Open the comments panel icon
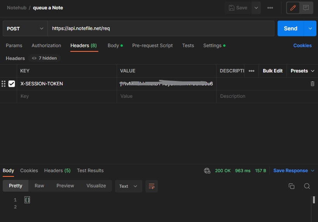The image size is (318, 222). point(306,8)
